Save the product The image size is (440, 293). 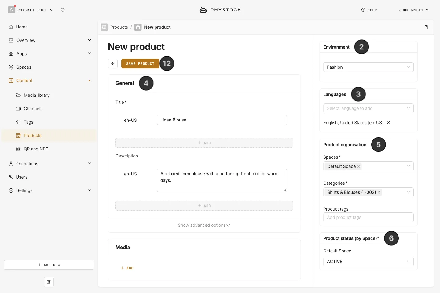point(140,63)
